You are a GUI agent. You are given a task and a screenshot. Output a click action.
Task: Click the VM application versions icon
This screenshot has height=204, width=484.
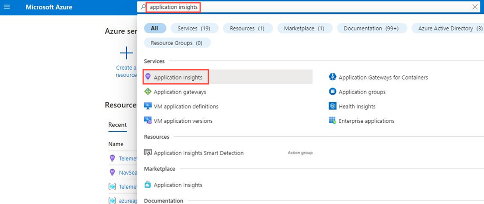[148, 121]
